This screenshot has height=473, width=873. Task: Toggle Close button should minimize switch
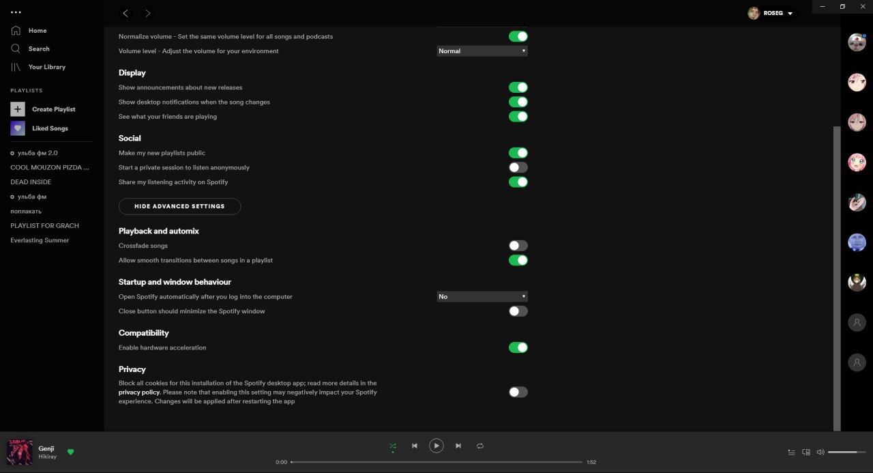tap(518, 311)
